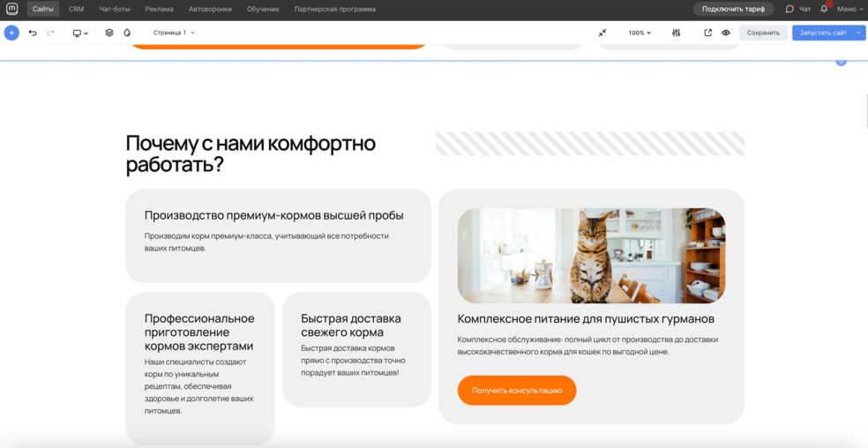The width and height of the screenshot is (868, 448).
Task: Click the Запустить сайт button
Action: [x=823, y=33]
